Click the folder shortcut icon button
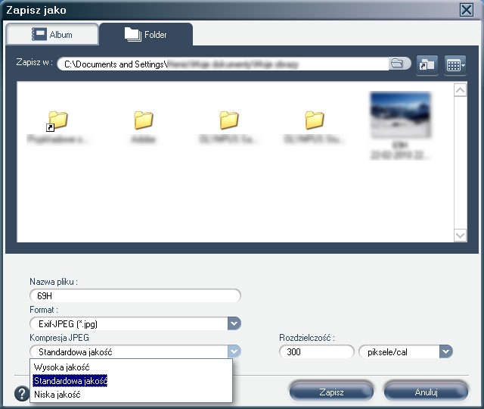The width and height of the screenshot is (484, 409). tap(427, 64)
